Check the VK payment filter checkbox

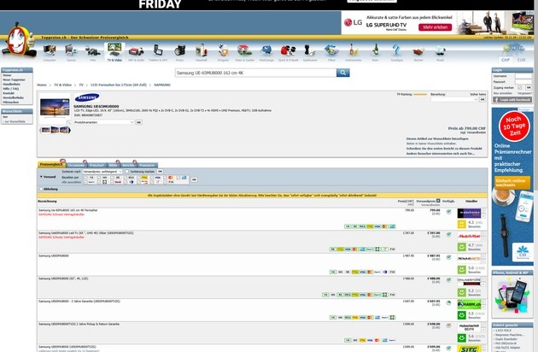85,178
